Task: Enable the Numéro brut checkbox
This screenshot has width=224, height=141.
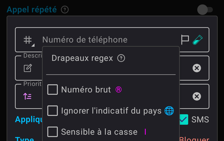Action: point(53,90)
